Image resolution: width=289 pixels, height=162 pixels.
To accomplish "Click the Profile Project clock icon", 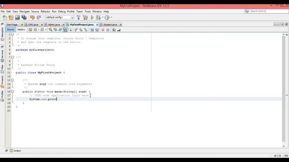I will click(x=107, y=18).
